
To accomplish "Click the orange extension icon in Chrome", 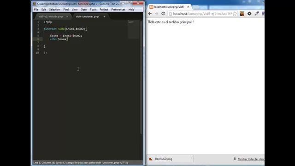I will pos(242,13).
